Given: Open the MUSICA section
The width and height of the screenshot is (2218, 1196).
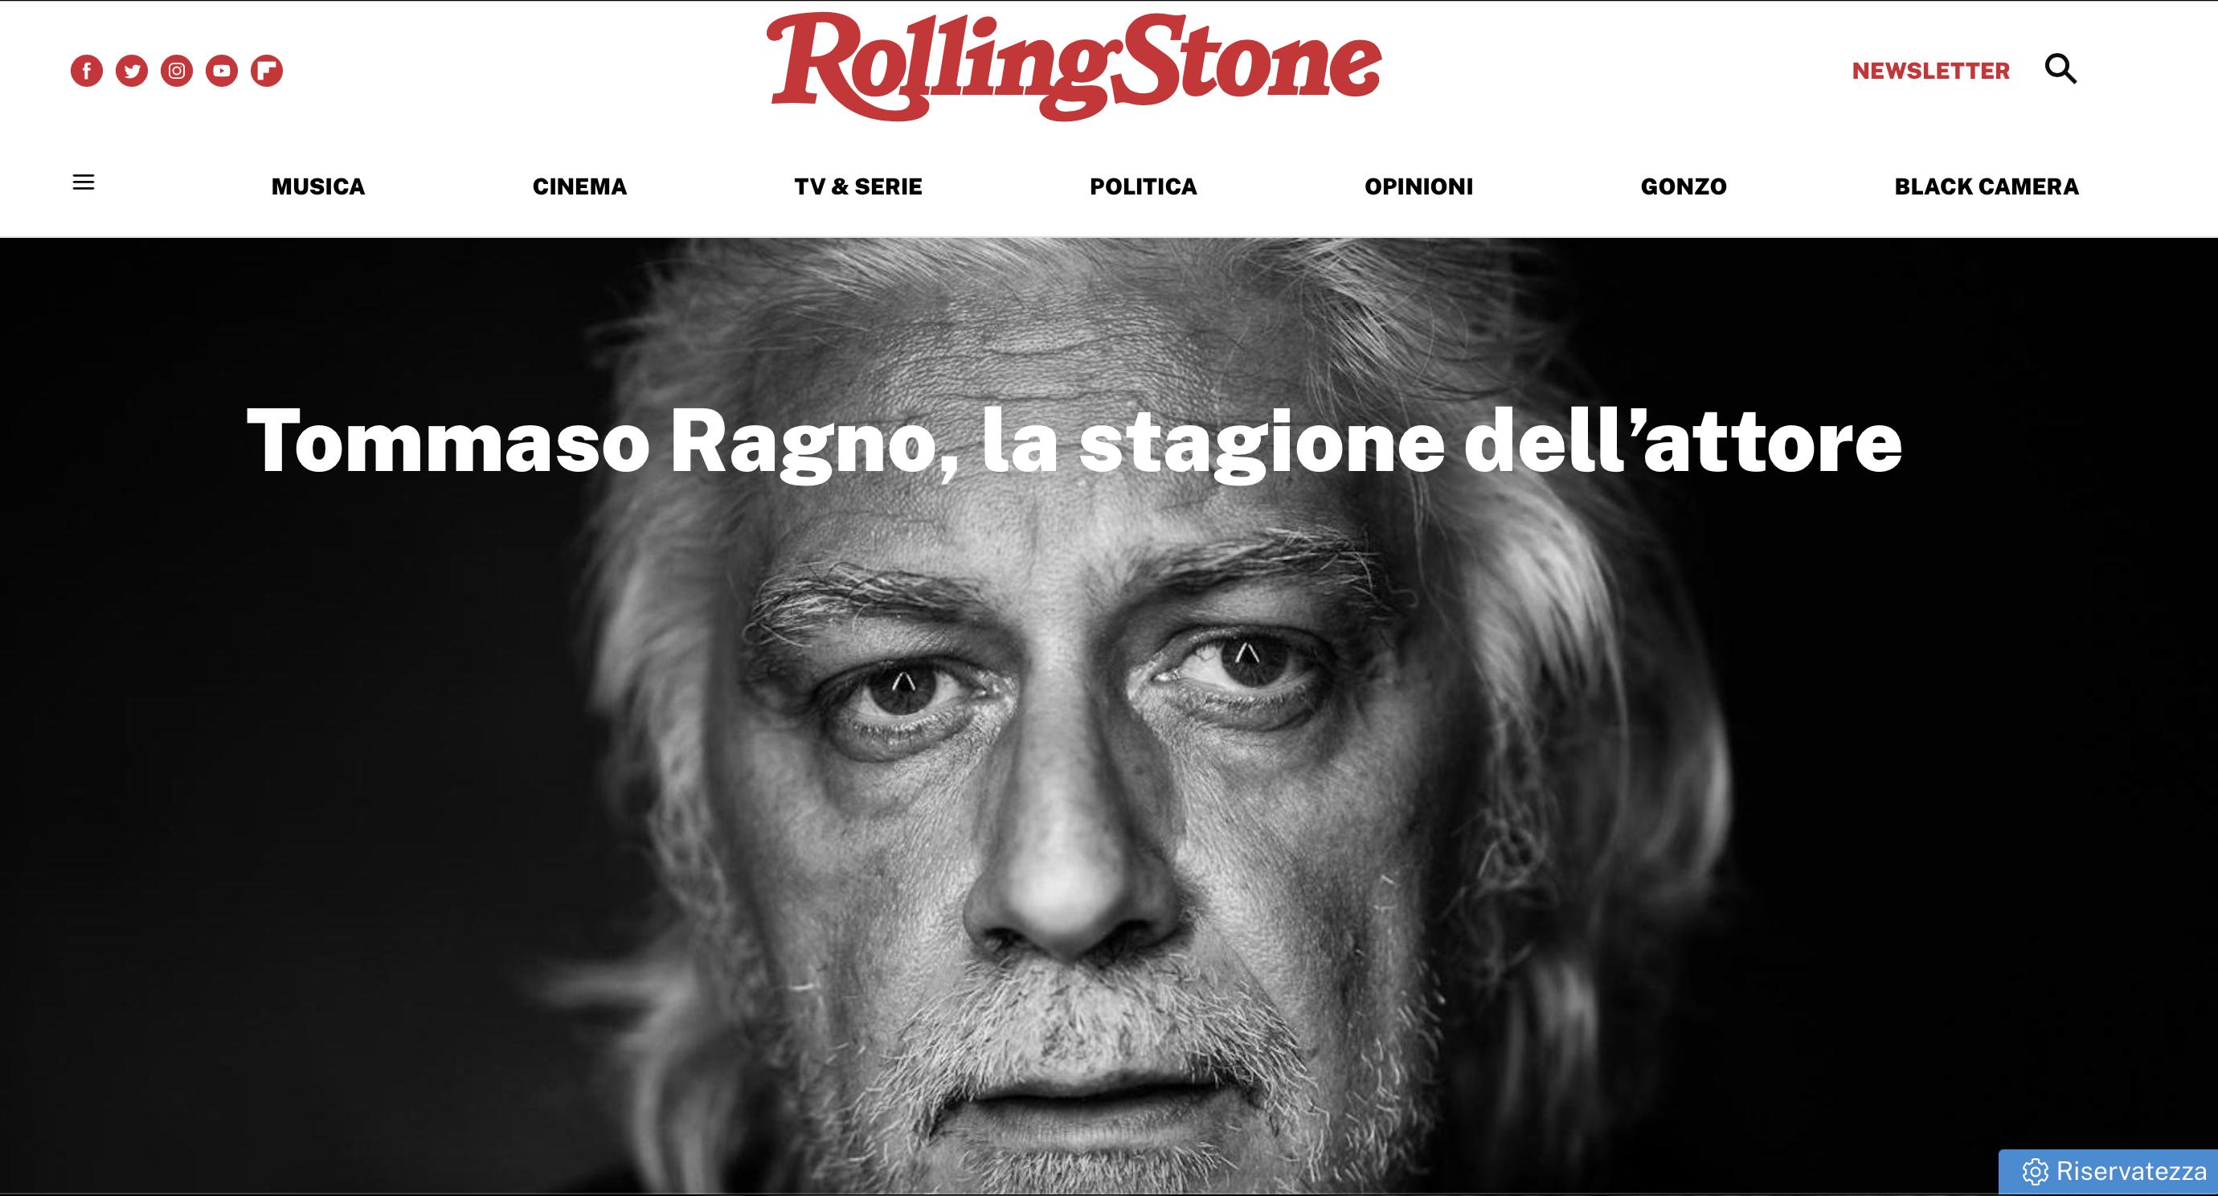Looking at the screenshot, I should (318, 186).
